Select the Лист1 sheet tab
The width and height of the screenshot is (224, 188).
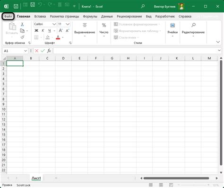pos(36,178)
